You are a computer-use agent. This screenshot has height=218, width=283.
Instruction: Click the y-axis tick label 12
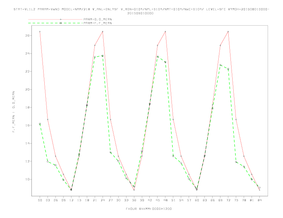tap(28, 161)
